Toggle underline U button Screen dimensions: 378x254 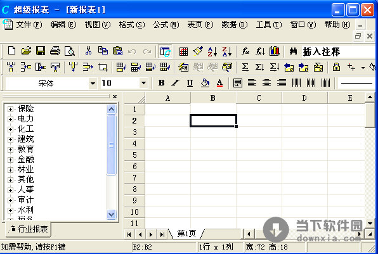coord(190,83)
